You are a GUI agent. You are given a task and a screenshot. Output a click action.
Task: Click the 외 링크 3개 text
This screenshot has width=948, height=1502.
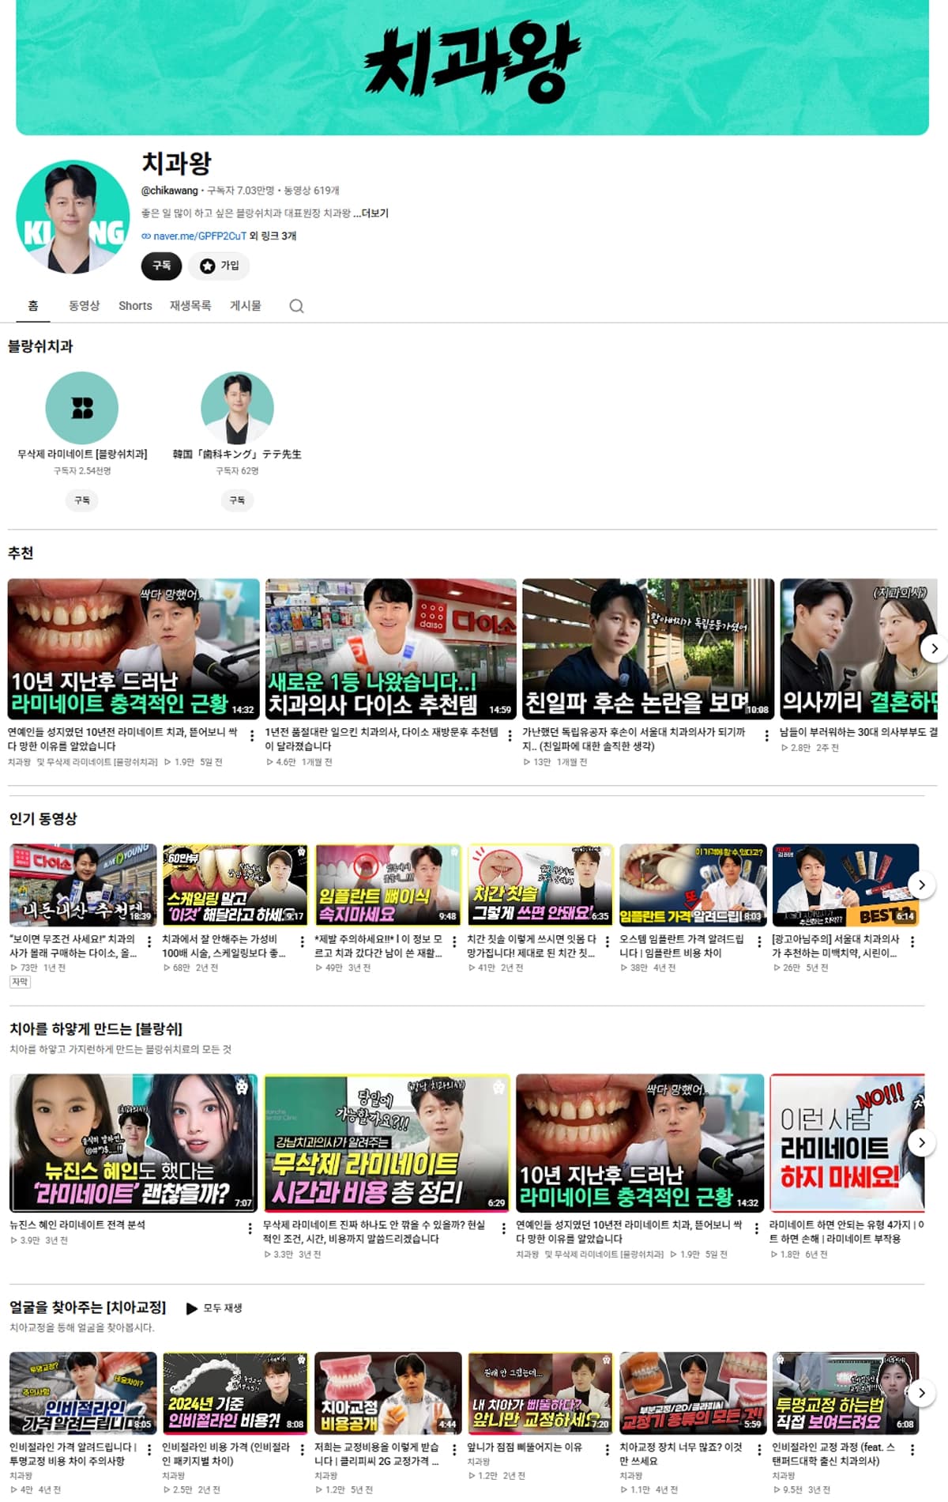coord(273,236)
